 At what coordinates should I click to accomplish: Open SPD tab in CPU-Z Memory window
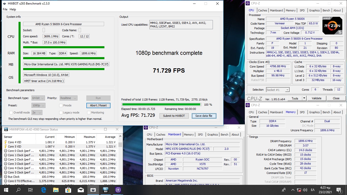click(x=302, y=112)
